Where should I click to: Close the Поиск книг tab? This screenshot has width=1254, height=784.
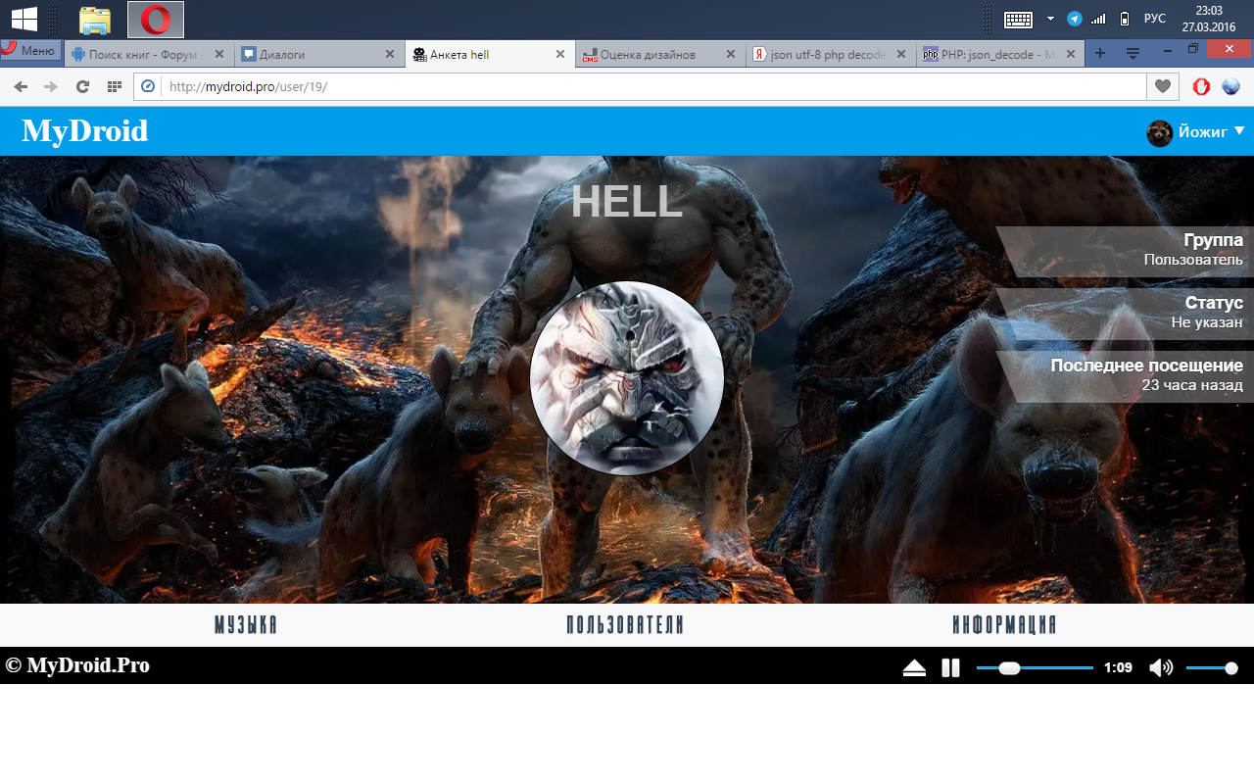point(219,55)
